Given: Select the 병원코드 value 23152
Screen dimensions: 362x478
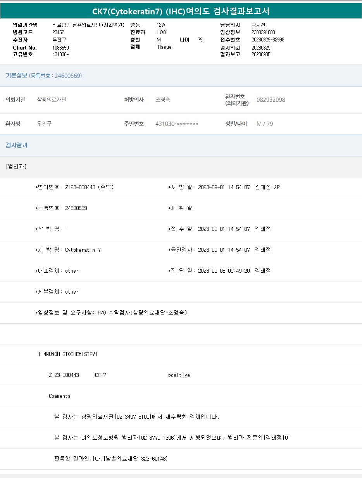Looking at the screenshot, I should point(58,33).
